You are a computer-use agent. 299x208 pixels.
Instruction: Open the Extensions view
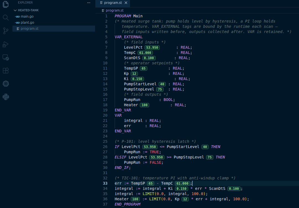pyautogui.click(x=6, y=70)
